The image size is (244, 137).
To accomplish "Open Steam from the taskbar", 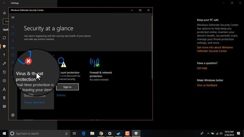I will click(x=119, y=134).
